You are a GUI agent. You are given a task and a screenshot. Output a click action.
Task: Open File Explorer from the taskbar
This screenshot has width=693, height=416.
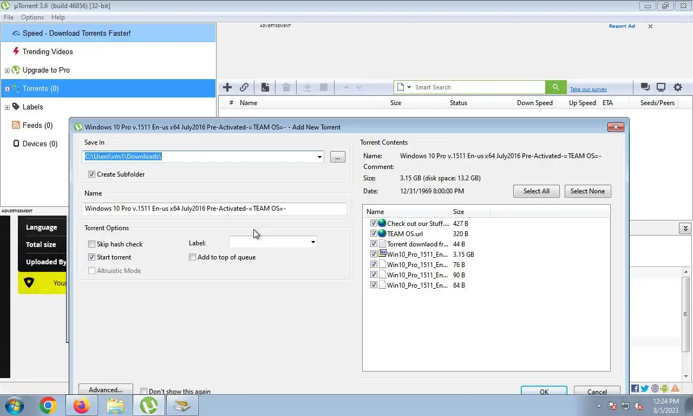pos(115,405)
